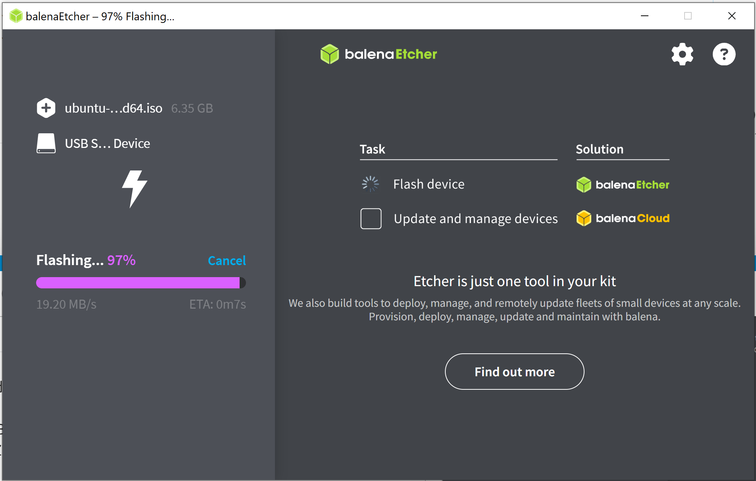Click the USB S... Device label

click(107, 143)
